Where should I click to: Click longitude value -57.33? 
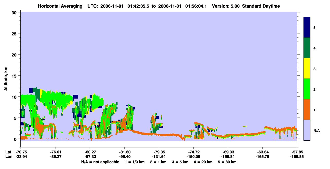tap(90, 157)
